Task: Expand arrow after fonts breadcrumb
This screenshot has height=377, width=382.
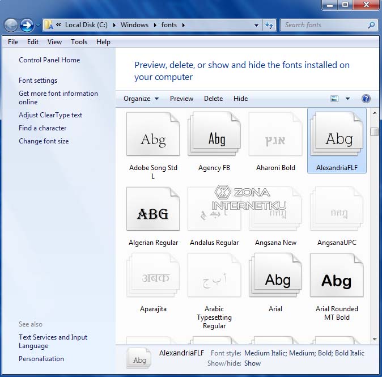Action: (184, 25)
